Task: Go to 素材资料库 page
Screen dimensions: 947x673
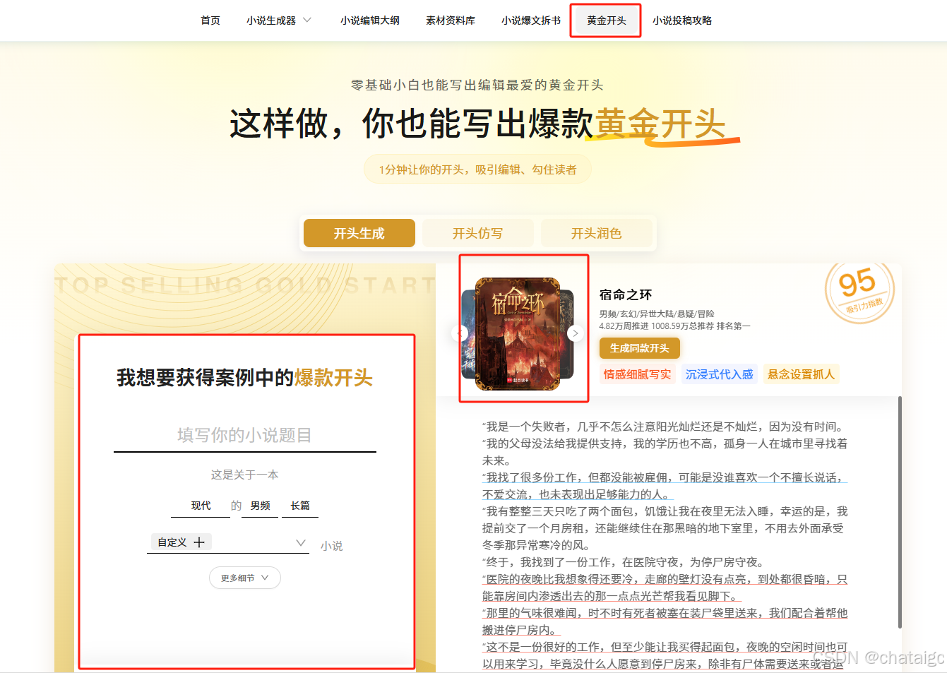Action: (x=451, y=20)
